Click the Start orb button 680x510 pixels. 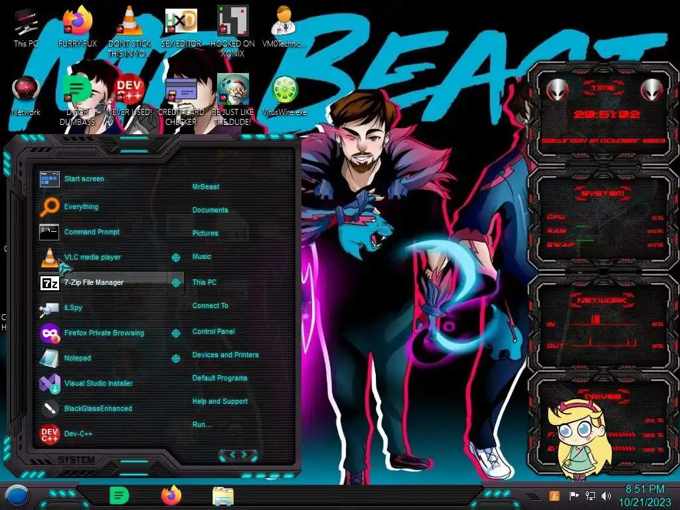coord(17,496)
